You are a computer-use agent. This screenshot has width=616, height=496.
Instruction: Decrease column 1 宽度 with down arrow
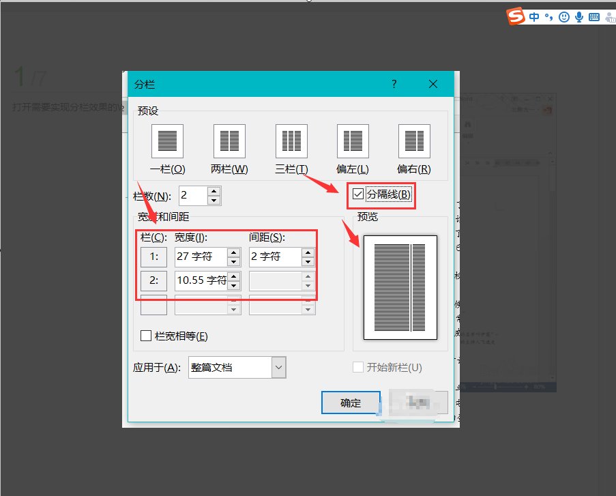(232, 261)
